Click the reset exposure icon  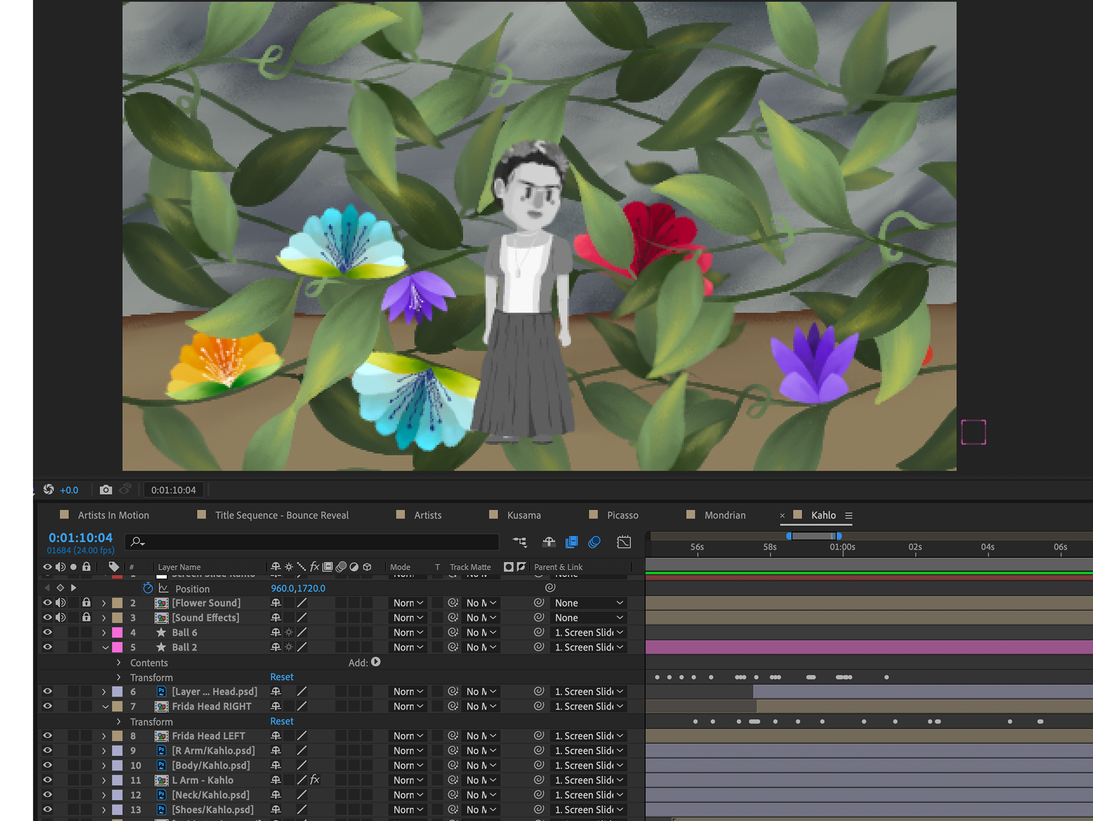point(48,490)
